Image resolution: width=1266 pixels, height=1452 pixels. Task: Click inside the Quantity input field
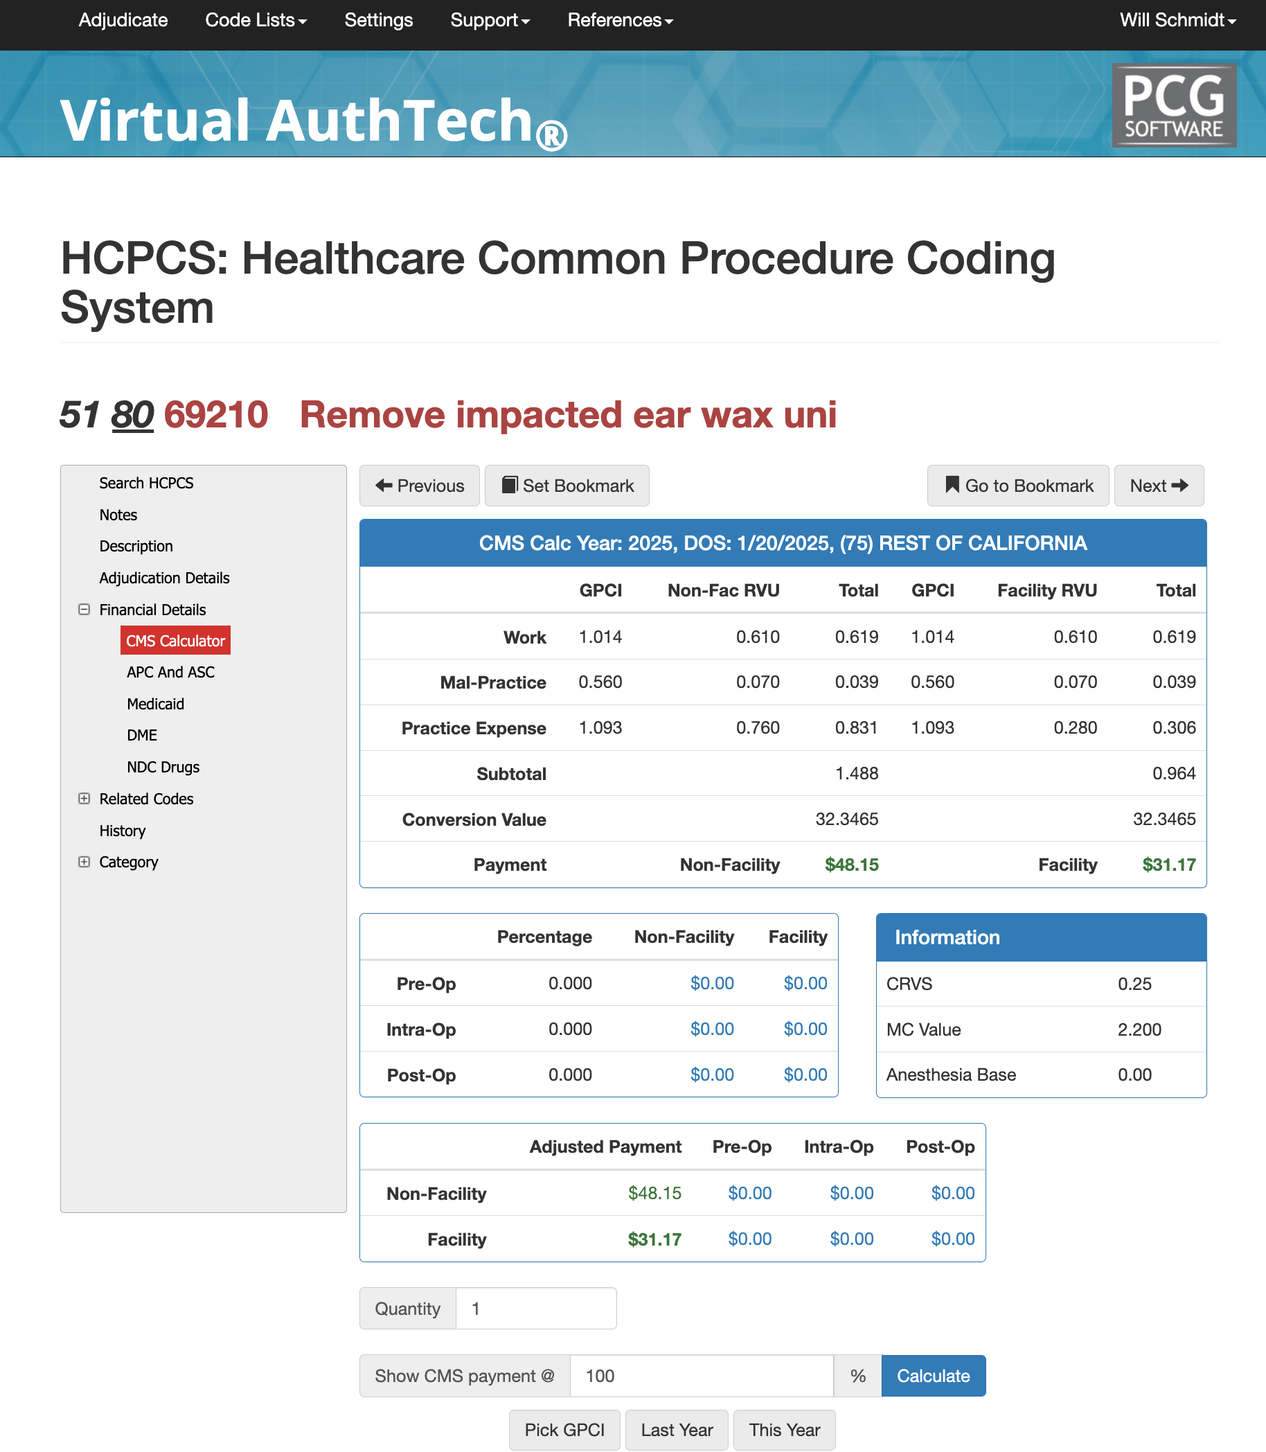click(x=537, y=1308)
